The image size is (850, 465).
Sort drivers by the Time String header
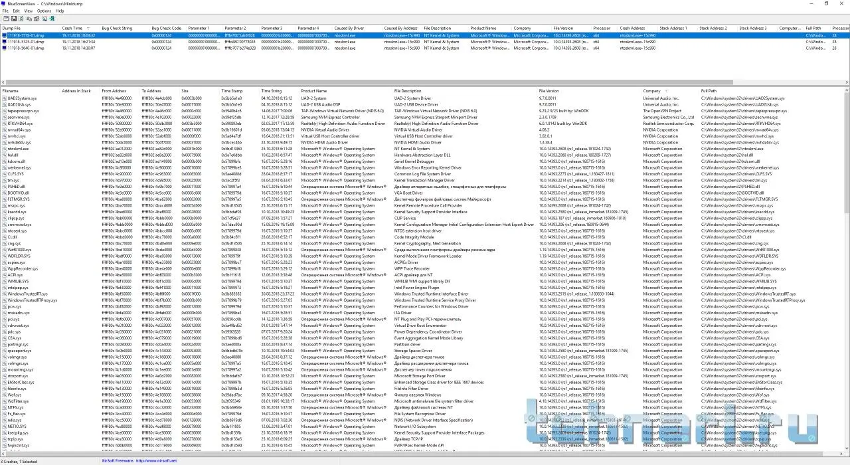pos(279,91)
